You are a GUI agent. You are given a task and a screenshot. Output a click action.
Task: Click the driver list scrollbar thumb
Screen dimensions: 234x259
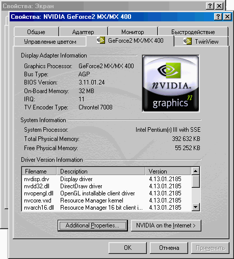(x=195, y=181)
